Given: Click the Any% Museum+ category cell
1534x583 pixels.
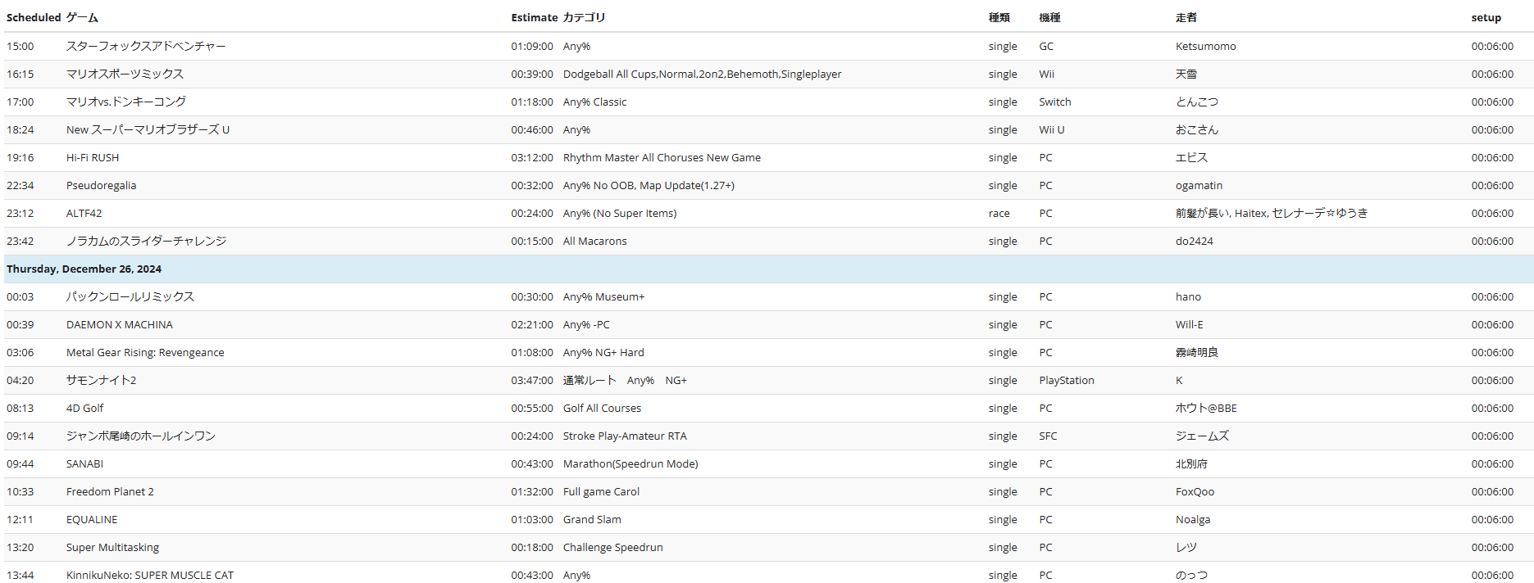Looking at the screenshot, I should (604, 297).
